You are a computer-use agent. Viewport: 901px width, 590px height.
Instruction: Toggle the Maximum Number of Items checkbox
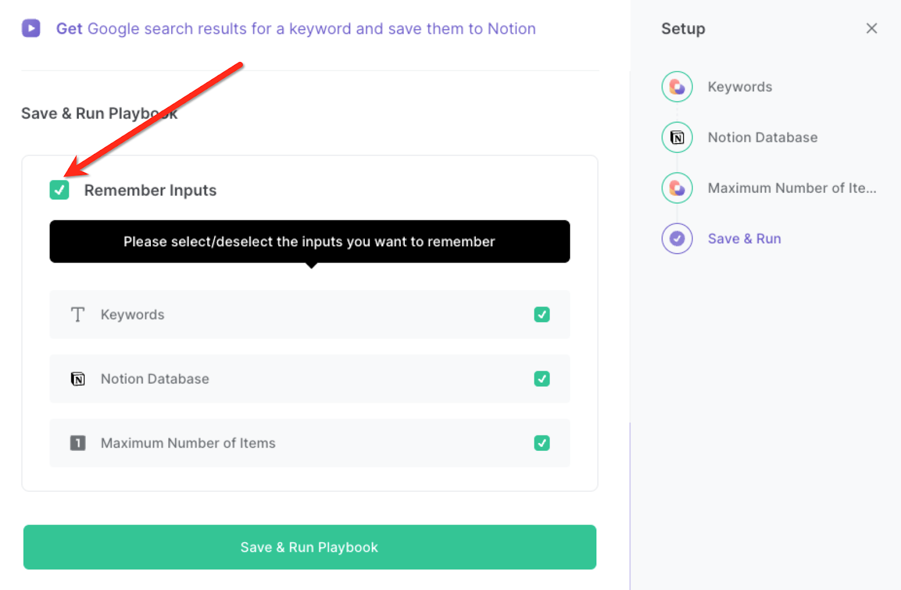[x=541, y=443]
